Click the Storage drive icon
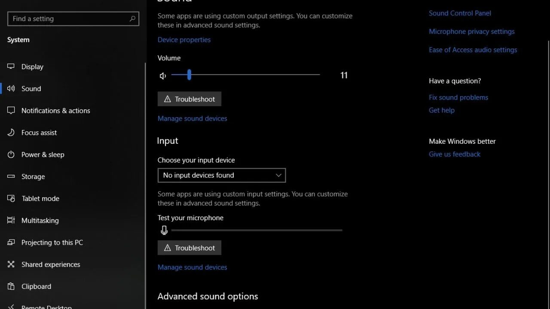This screenshot has width=550, height=309. click(x=11, y=176)
